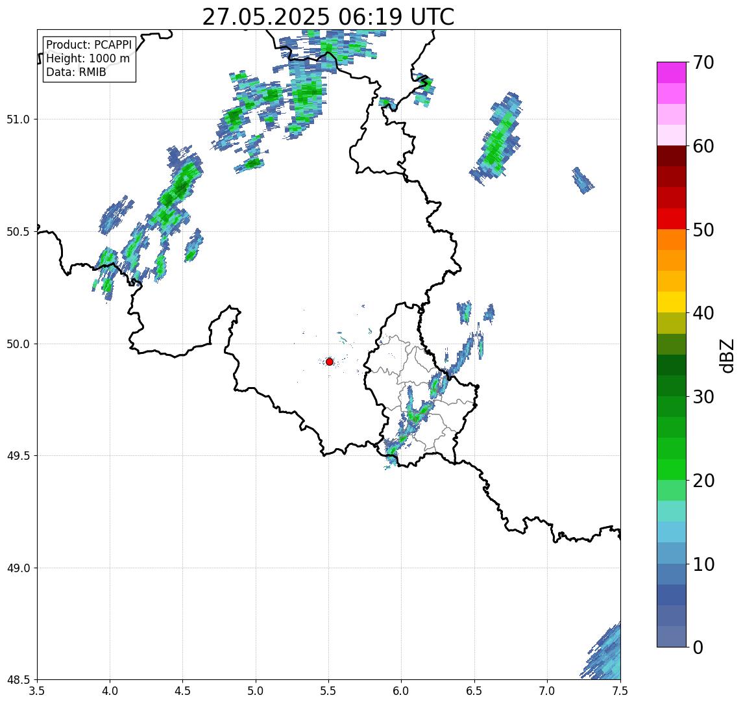Click the longitude axis label 6.0
743x704 pixels.
click(402, 691)
